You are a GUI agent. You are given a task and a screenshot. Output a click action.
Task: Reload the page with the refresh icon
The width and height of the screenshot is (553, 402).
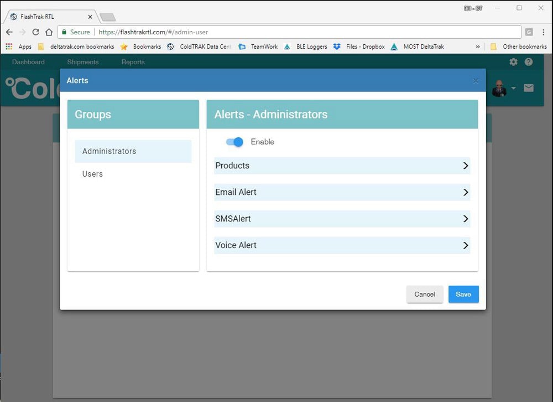(x=36, y=32)
